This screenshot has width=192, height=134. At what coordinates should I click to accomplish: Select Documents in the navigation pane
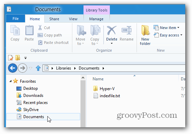click(x=43, y=117)
